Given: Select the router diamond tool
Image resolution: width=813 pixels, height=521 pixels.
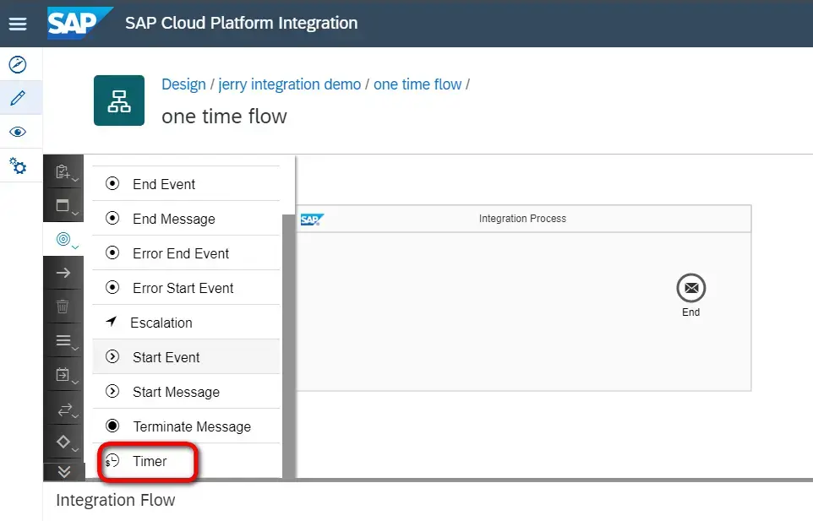Looking at the screenshot, I should pos(63,442).
